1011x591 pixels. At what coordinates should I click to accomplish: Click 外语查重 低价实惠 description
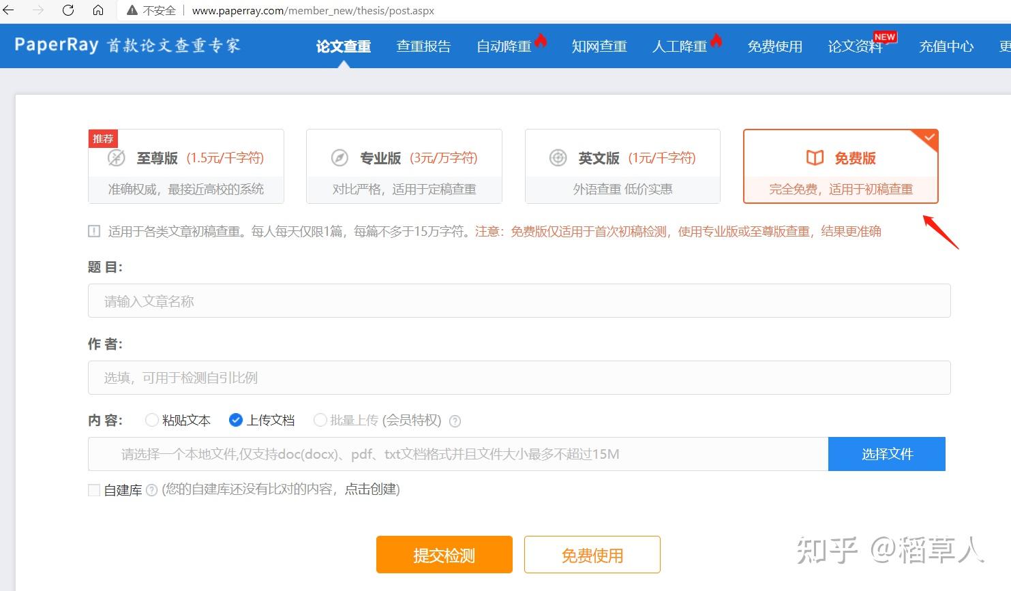(622, 190)
